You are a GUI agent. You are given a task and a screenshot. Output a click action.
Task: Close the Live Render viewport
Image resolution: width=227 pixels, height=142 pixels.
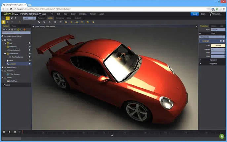[x=33, y=26]
